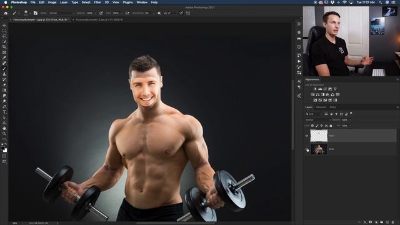
Task: Create a new layer button
Action: click(387, 222)
